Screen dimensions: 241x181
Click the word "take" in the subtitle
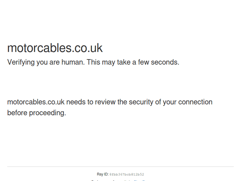tap(124, 62)
